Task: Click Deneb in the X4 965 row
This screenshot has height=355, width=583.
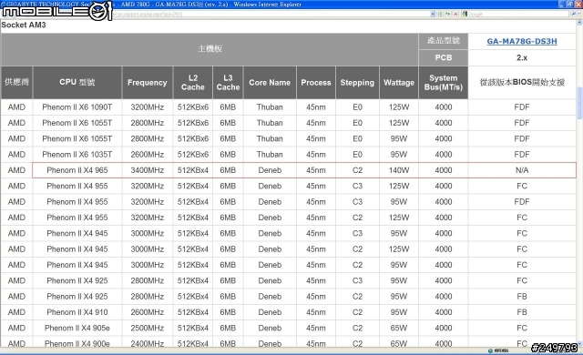Action: [270, 170]
